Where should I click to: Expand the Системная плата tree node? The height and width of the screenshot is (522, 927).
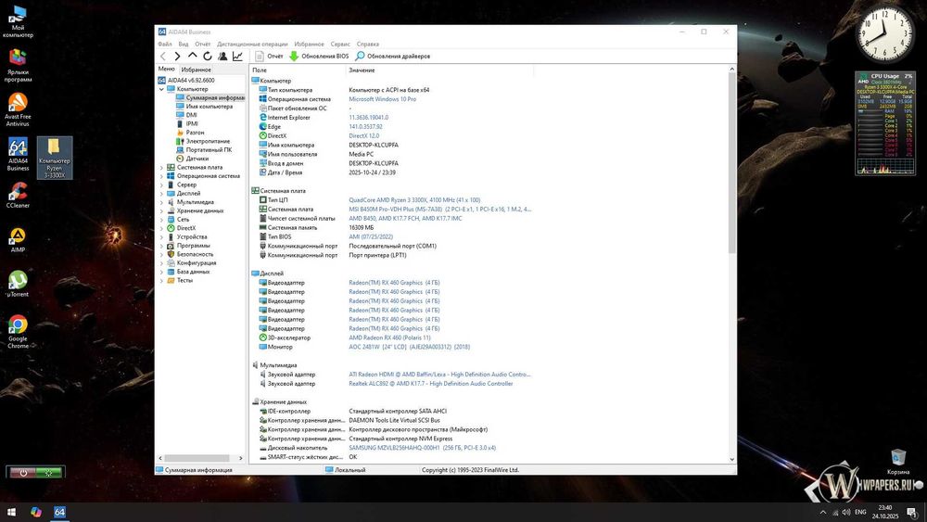pos(161,167)
